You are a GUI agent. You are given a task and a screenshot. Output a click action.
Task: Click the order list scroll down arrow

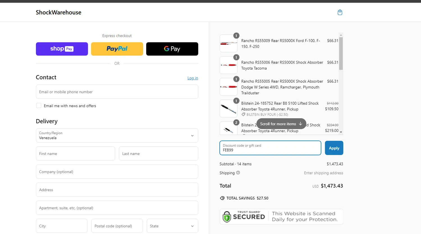pyautogui.click(x=341, y=132)
